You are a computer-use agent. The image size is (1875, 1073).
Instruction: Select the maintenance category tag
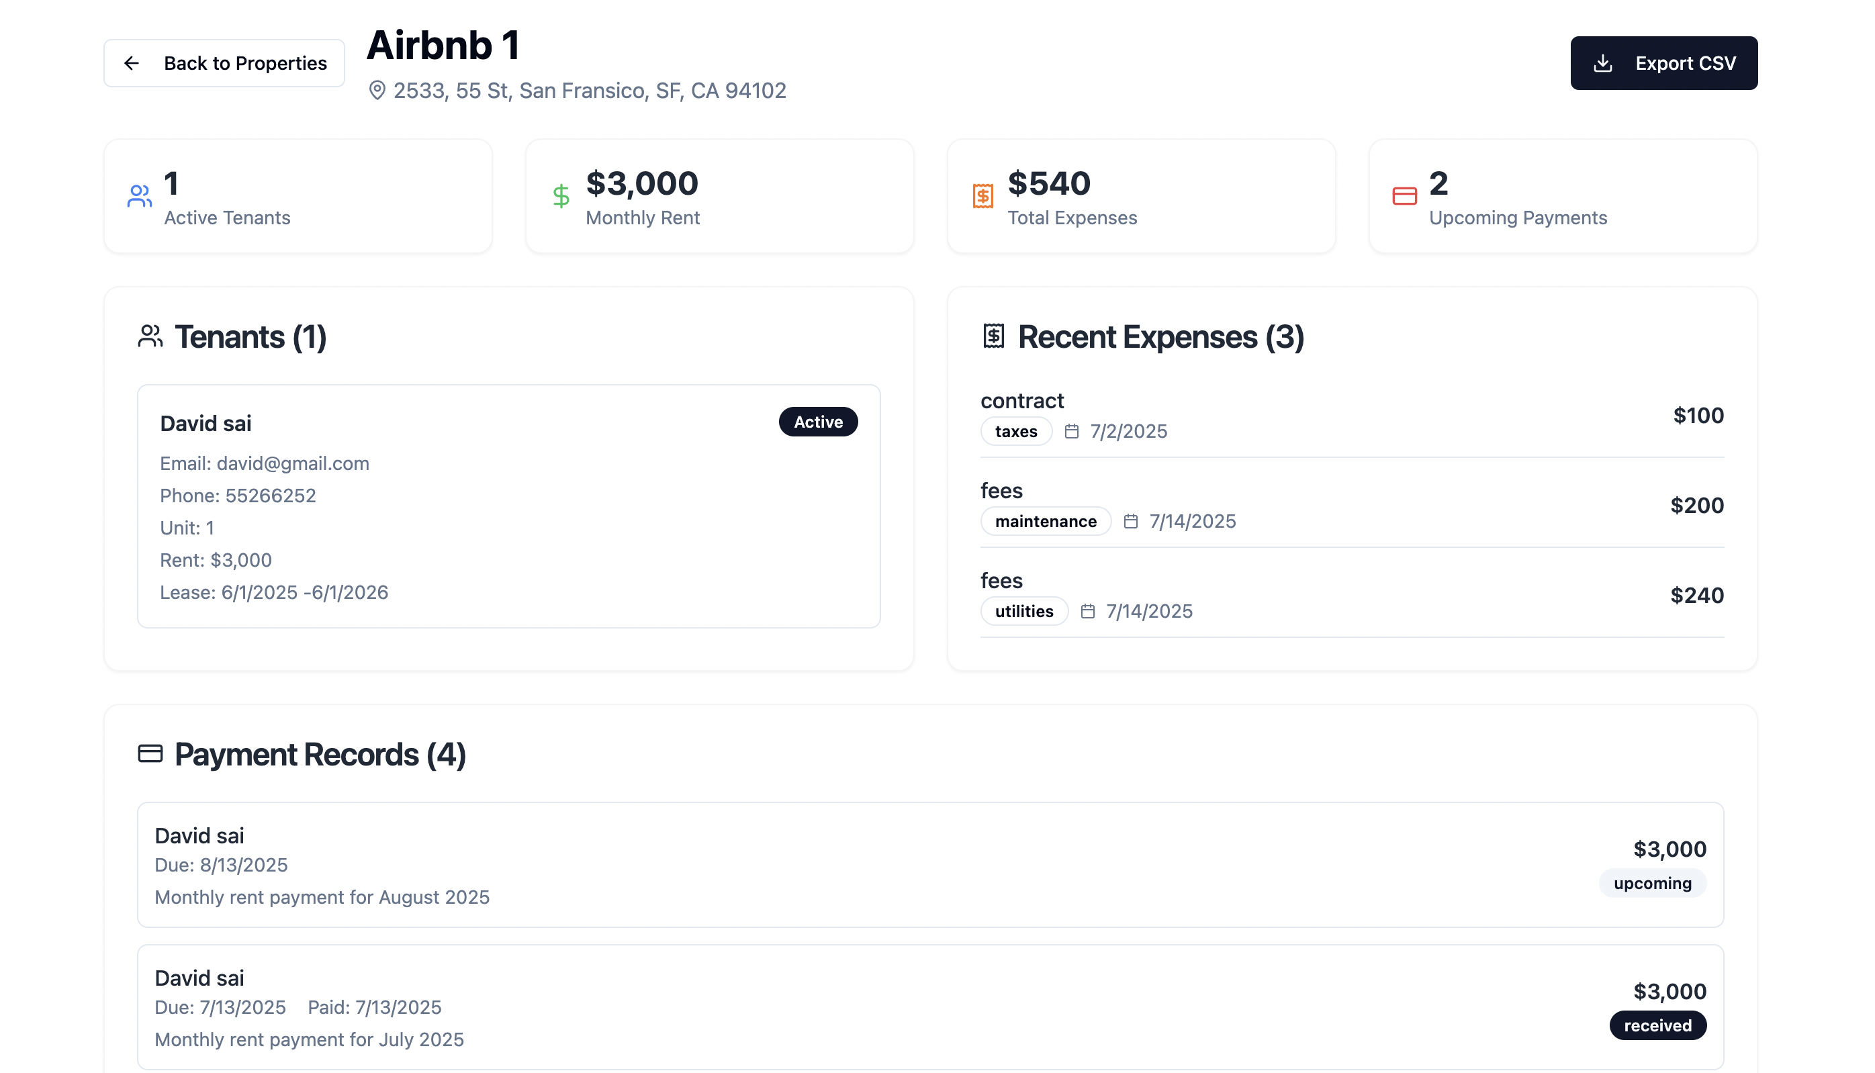1045,522
